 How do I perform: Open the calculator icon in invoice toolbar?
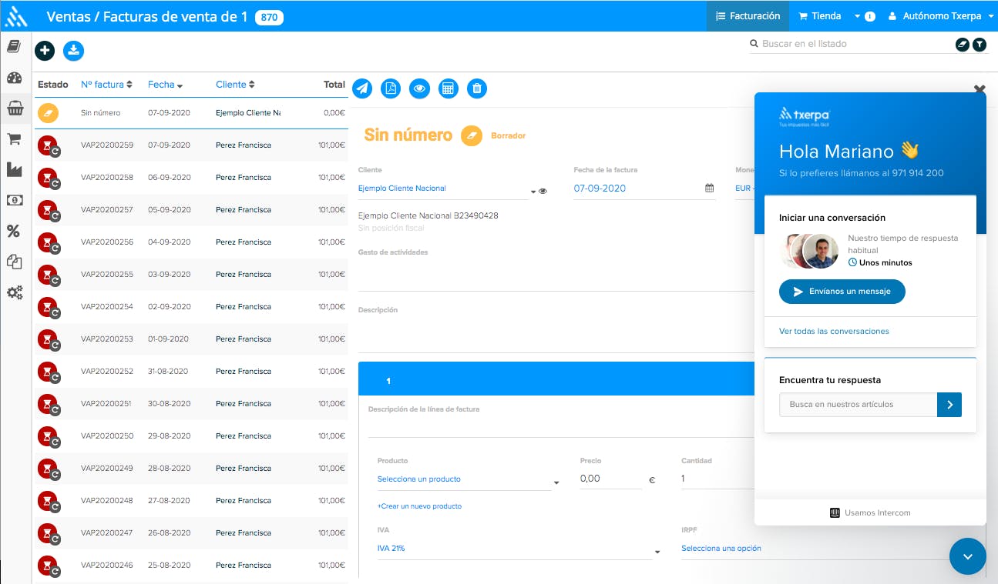coord(448,88)
